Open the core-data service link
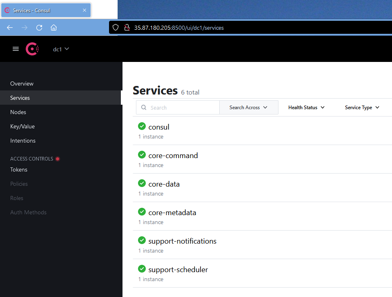Viewport: 392px width, 297px height. (x=164, y=184)
